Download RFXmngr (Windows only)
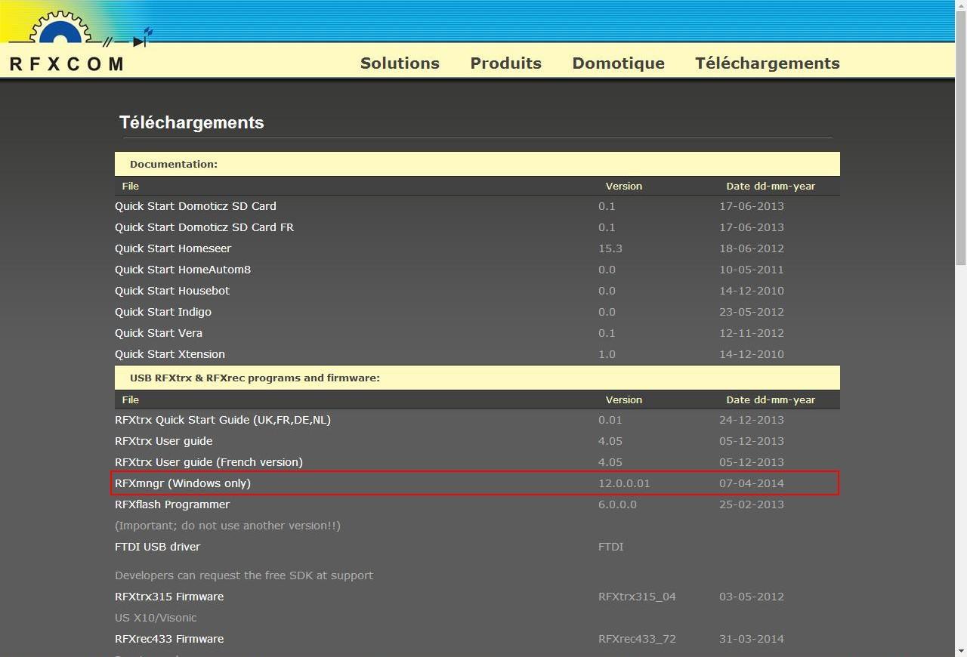Image resolution: width=967 pixels, height=657 pixels. point(183,483)
